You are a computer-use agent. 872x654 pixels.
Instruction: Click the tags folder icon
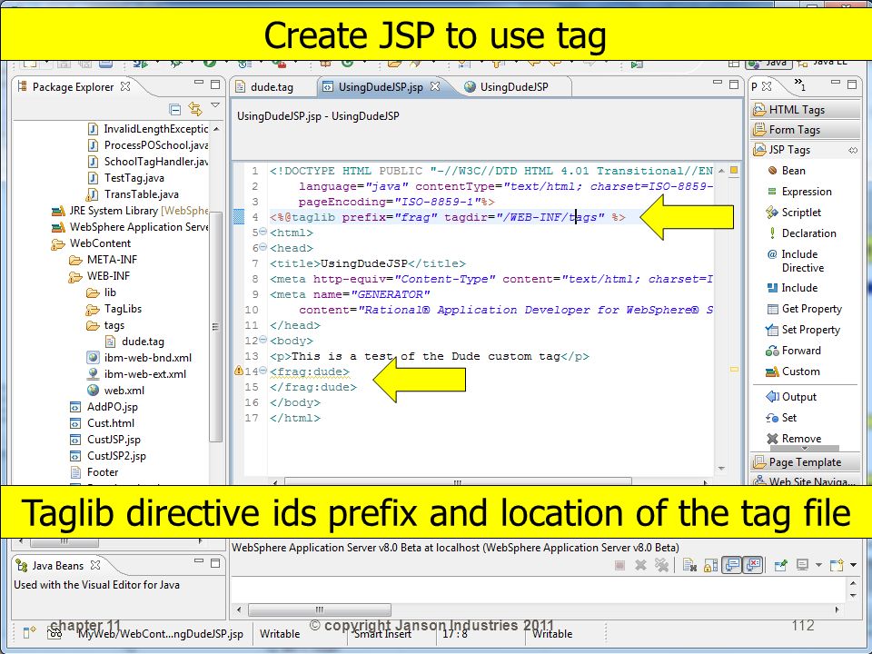pyautogui.click(x=93, y=325)
